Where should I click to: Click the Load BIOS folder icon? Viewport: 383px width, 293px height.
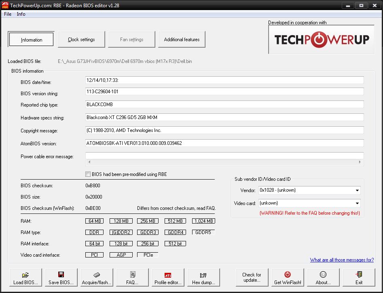pyautogui.click(x=25, y=275)
